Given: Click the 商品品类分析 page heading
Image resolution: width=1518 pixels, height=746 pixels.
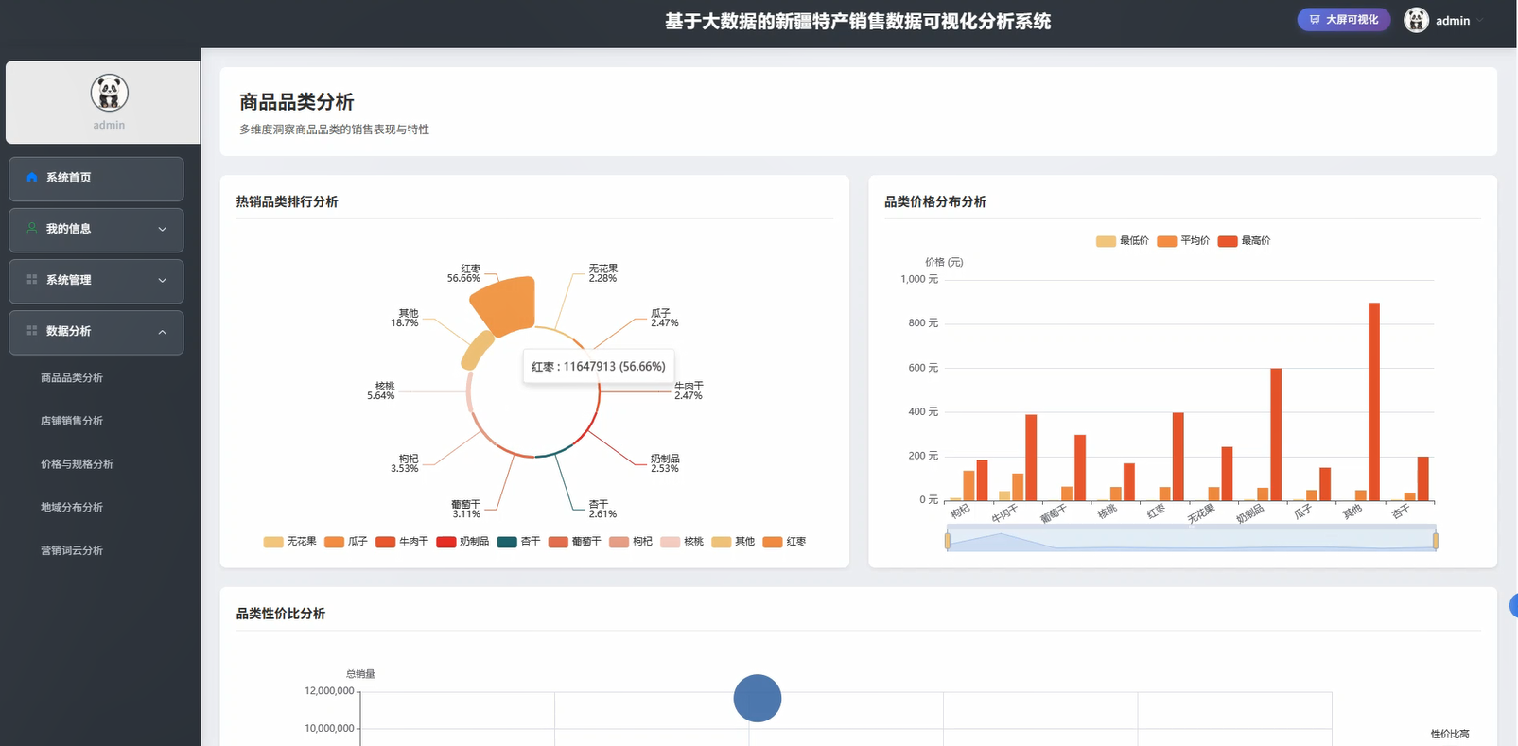Looking at the screenshot, I should (296, 102).
